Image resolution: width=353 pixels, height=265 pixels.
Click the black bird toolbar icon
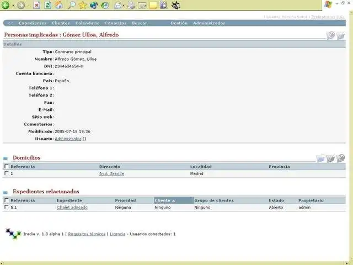click(175, 5)
